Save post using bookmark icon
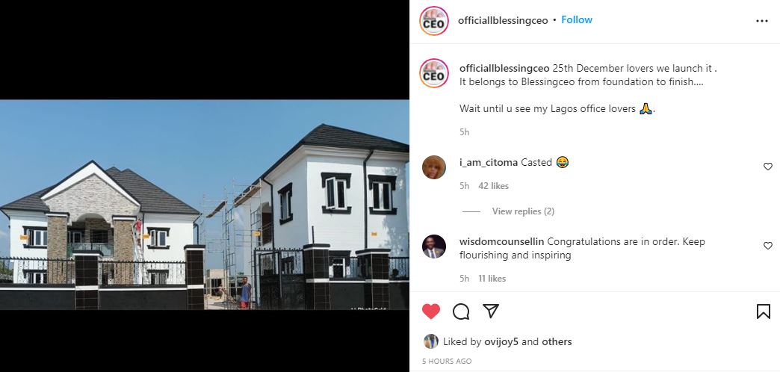 pyautogui.click(x=763, y=311)
